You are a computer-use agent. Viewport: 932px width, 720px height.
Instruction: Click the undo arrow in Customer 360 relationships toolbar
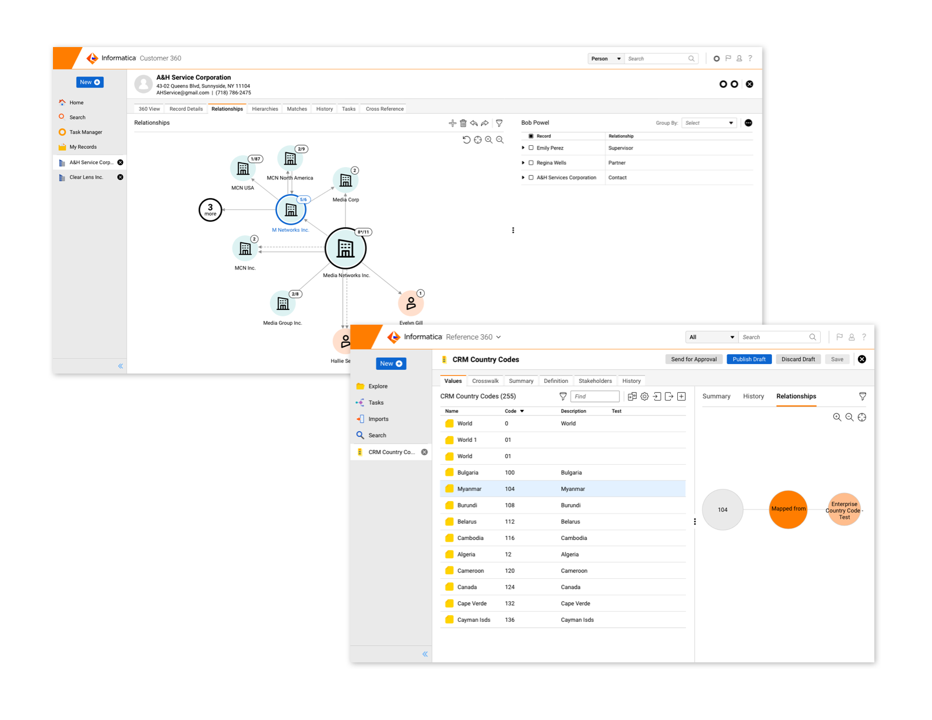(474, 123)
